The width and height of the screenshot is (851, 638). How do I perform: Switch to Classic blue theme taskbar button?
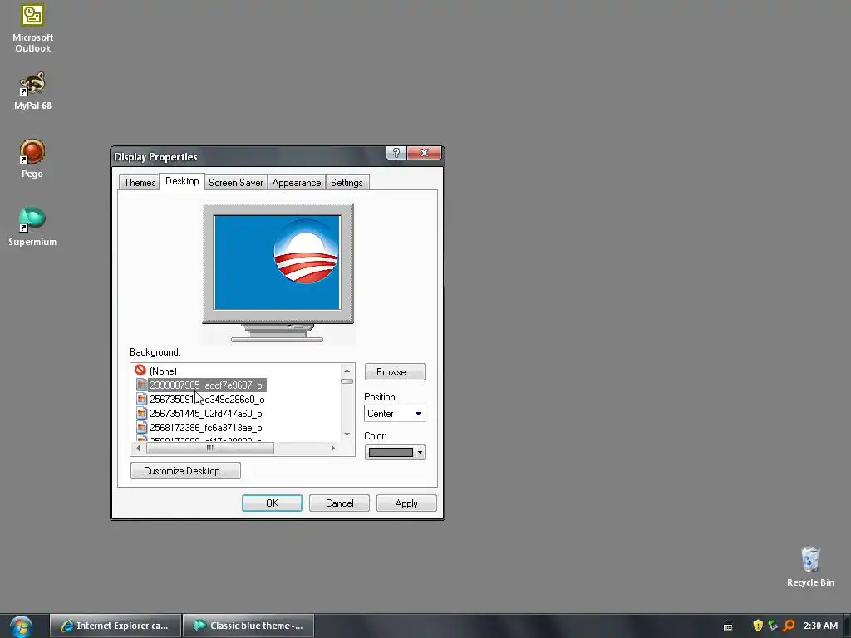point(248,626)
